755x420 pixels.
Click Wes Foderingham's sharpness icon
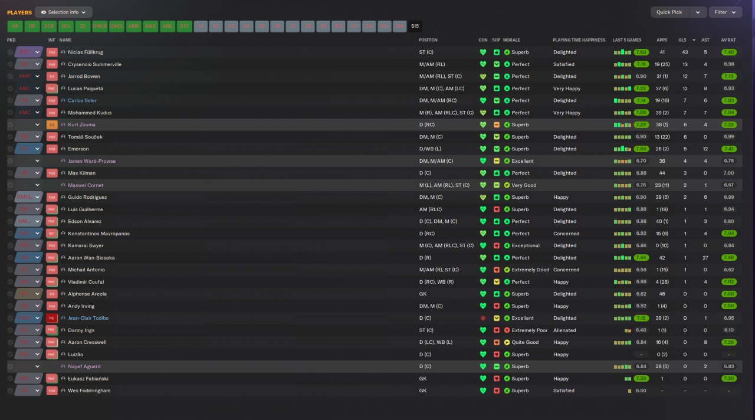coord(497,391)
